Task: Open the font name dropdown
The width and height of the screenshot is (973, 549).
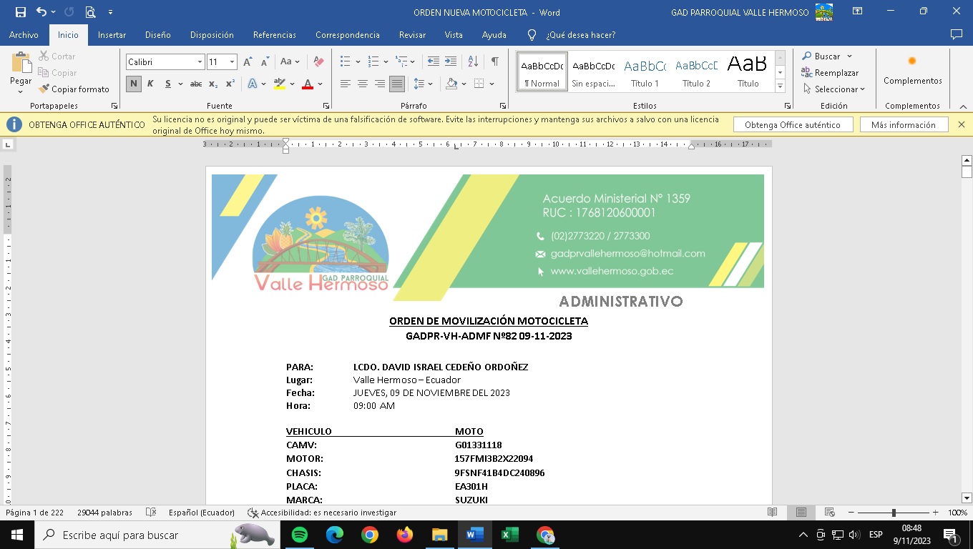Action: click(x=200, y=62)
